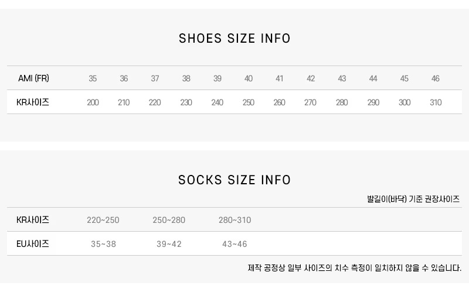
Task: Click the SOCKS SIZE INFO heading
Action: (x=235, y=180)
